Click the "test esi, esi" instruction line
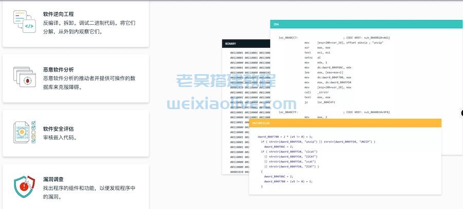 tap(317, 53)
